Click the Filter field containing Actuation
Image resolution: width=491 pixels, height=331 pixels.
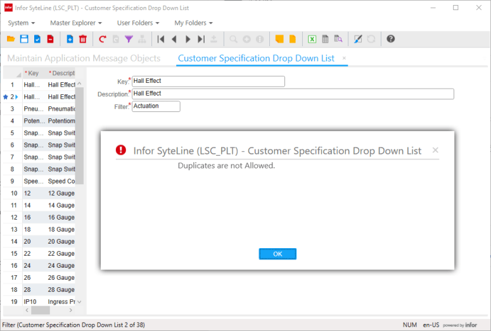[x=156, y=106]
